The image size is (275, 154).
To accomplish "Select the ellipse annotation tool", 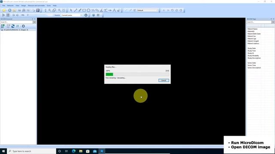I will pyautogui.click(x=89, y=10).
